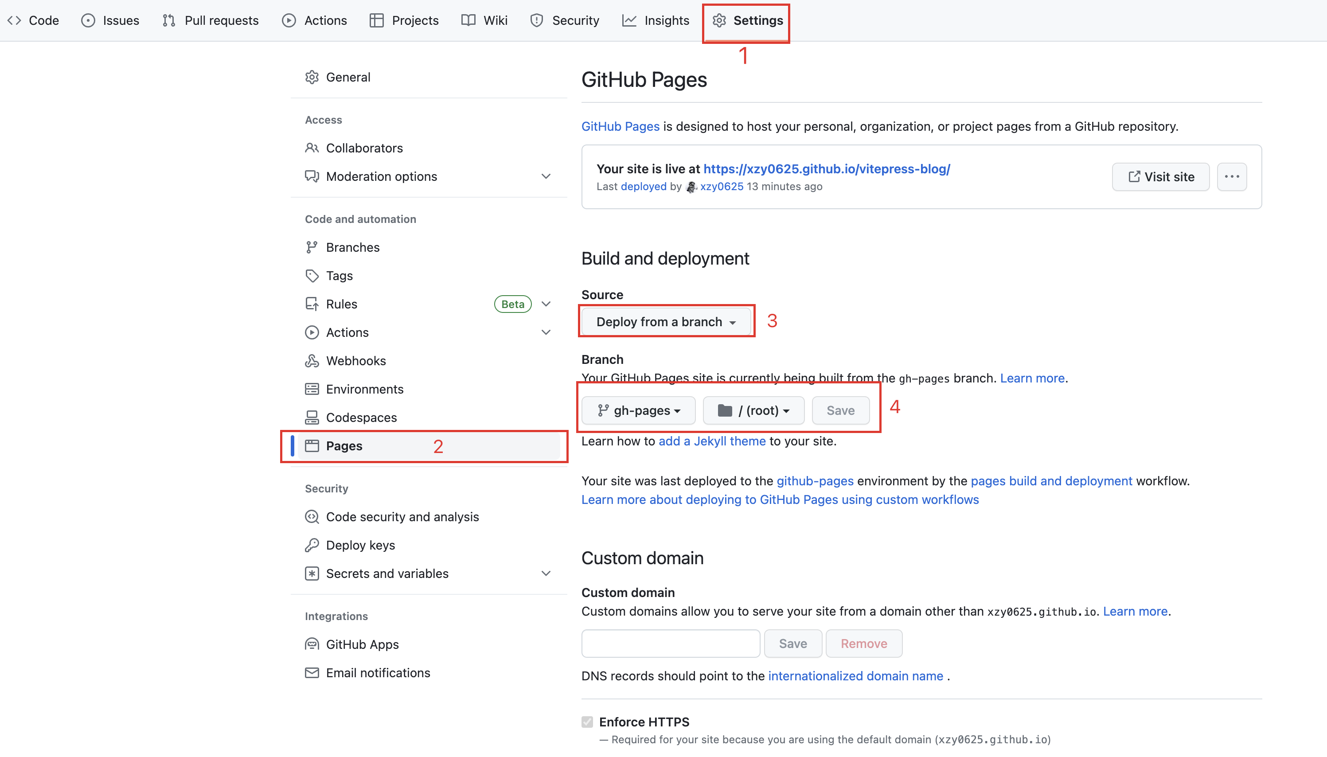Open the xzy0625 user profile link

tap(722, 186)
